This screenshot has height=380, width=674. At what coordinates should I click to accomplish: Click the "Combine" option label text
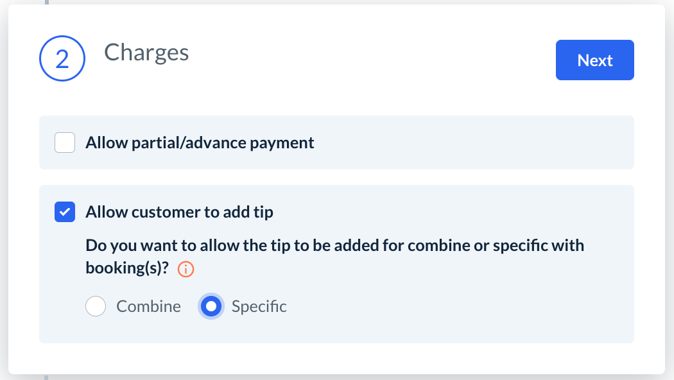(148, 307)
